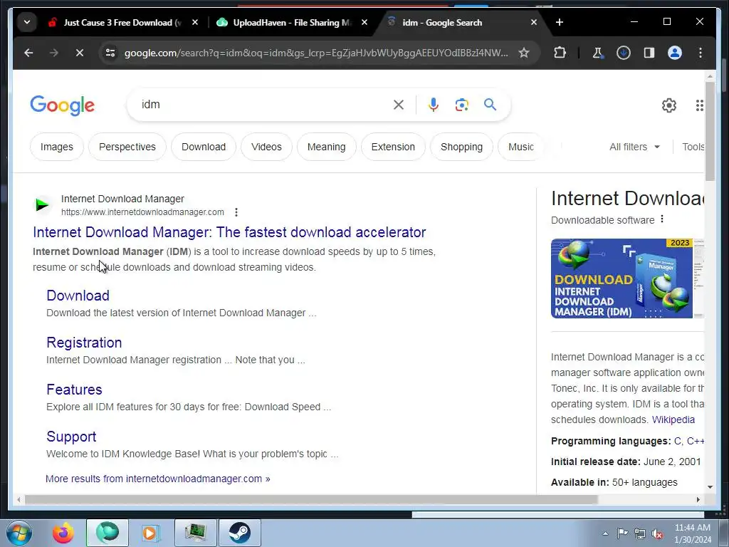The image size is (729, 547).
Task: Click the vertical scrollbar thumb
Action: (x=710, y=131)
